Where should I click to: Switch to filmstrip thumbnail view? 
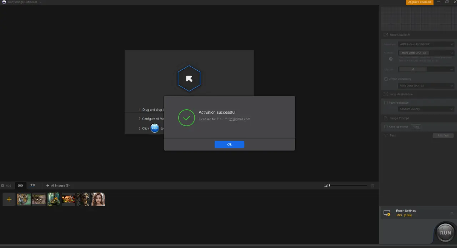pyautogui.click(x=32, y=185)
